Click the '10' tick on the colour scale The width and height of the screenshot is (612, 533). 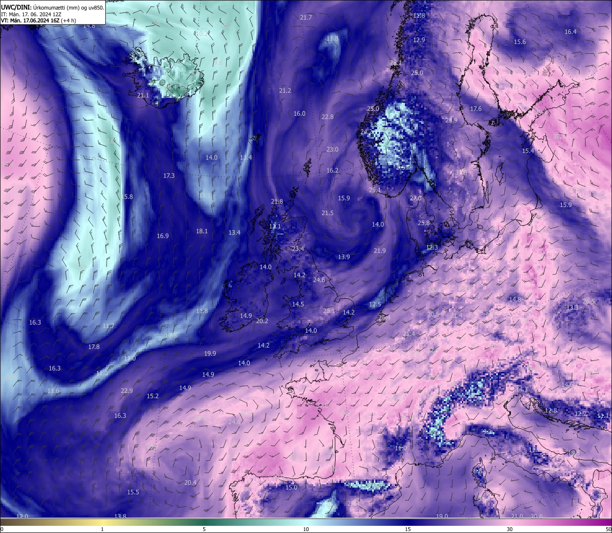coord(306,529)
